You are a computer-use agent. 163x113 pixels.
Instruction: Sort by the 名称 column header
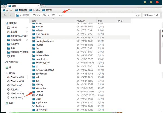pyautogui.click(x=34, y=21)
